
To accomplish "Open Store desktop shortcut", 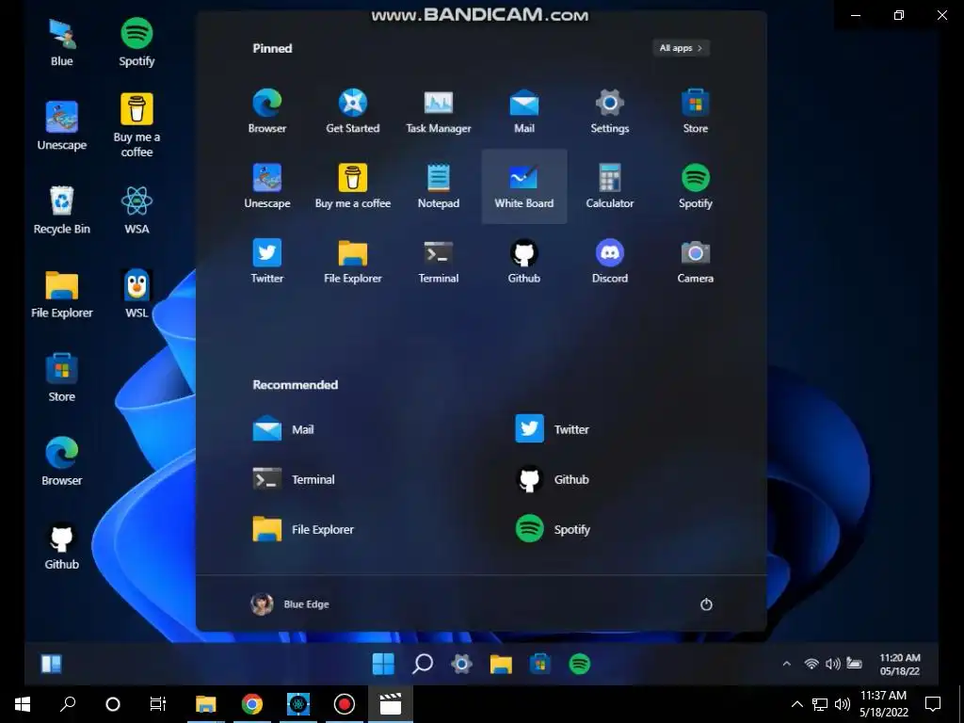I will (61, 378).
